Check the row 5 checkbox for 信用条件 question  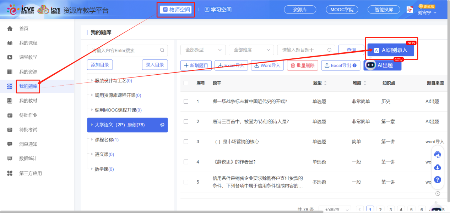pos(186,182)
